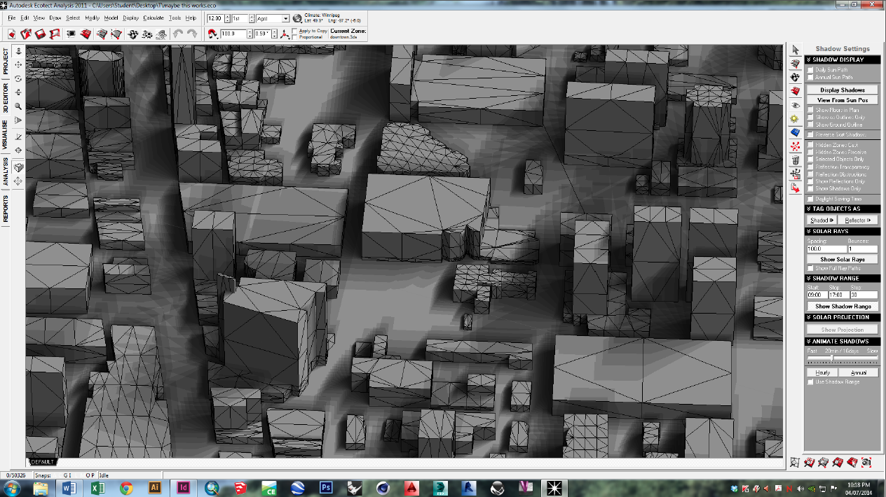Click the globe climate location icon

point(297,19)
